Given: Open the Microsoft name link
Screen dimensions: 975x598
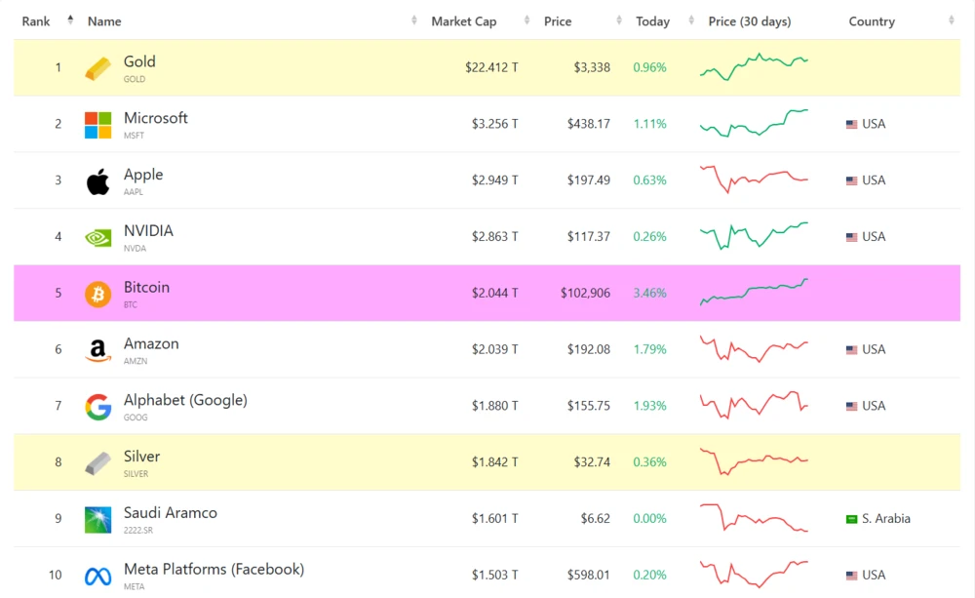Looking at the screenshot, I should pos(155,118).
